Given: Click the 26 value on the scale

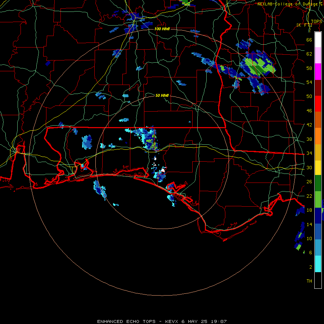Looking at the screenshot, I should tap(309, 182).
